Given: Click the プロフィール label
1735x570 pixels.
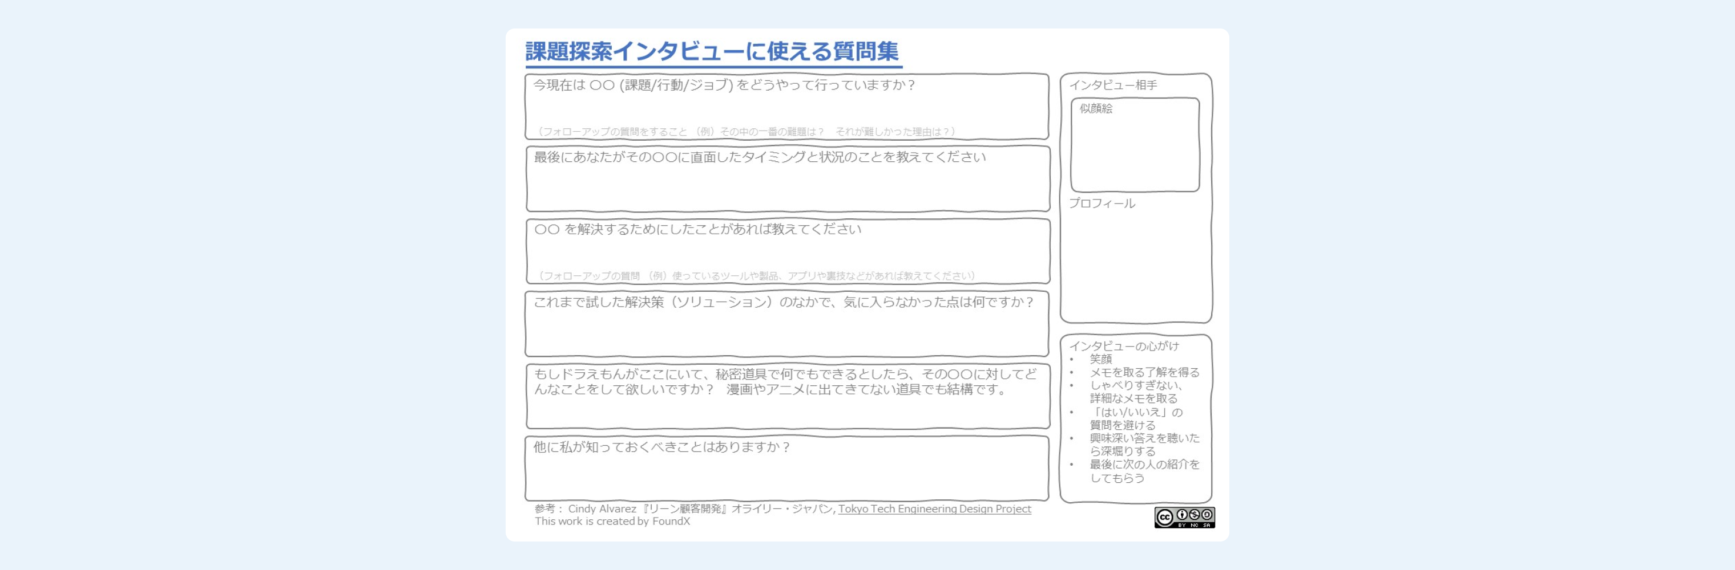Looking at the screenshot, I should click(x=1102, y=203).
